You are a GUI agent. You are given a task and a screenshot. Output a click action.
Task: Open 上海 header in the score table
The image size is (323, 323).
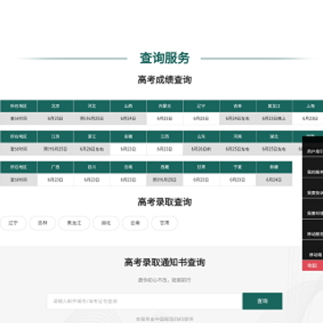click(308, 106)
